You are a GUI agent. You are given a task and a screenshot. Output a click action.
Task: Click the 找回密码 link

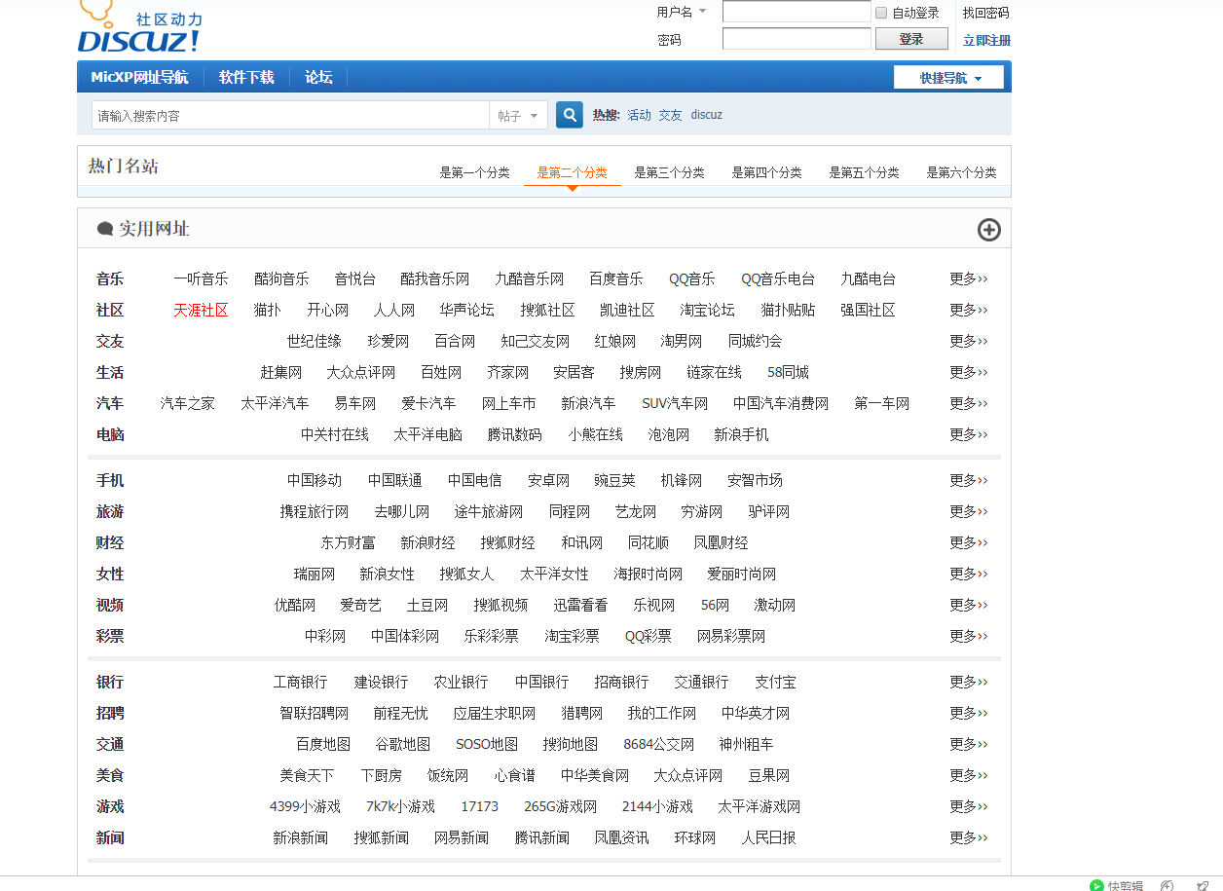click(x=985, y=13)
